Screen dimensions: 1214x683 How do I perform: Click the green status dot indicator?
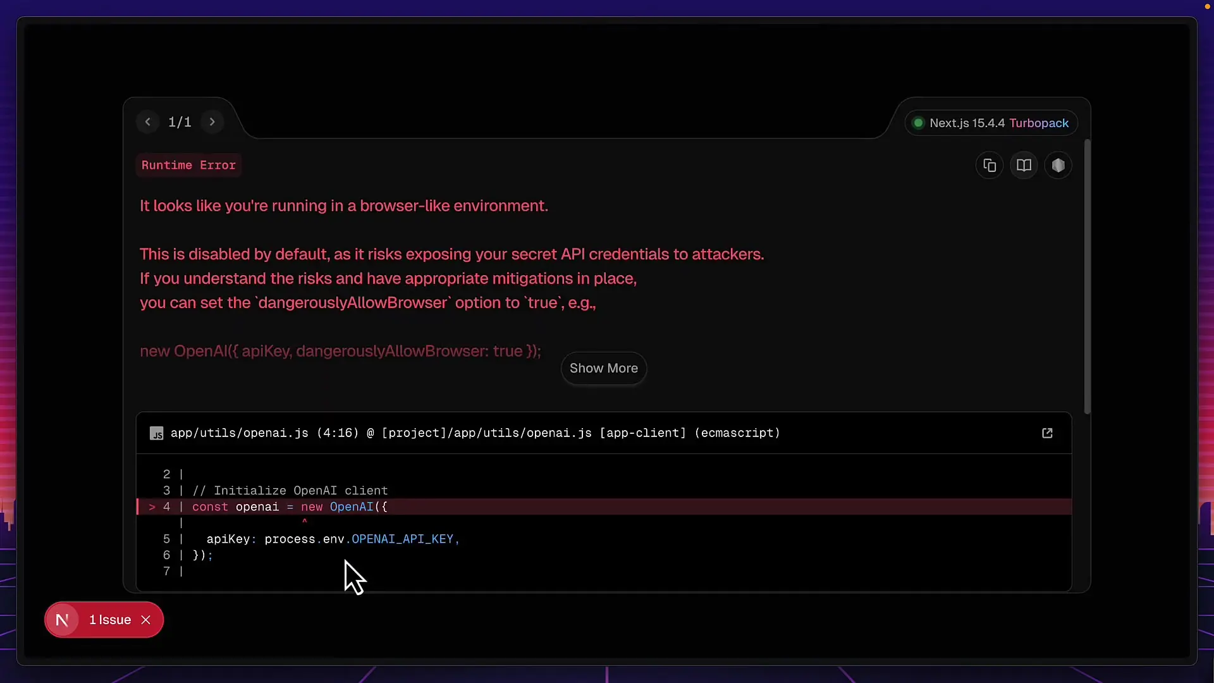[x=918, y=123]
